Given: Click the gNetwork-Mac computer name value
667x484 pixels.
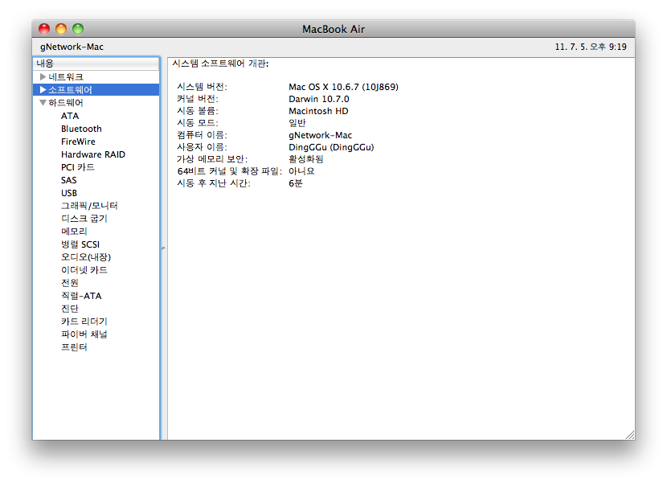Looking at the screenshot, I should (x=320, y=135).
